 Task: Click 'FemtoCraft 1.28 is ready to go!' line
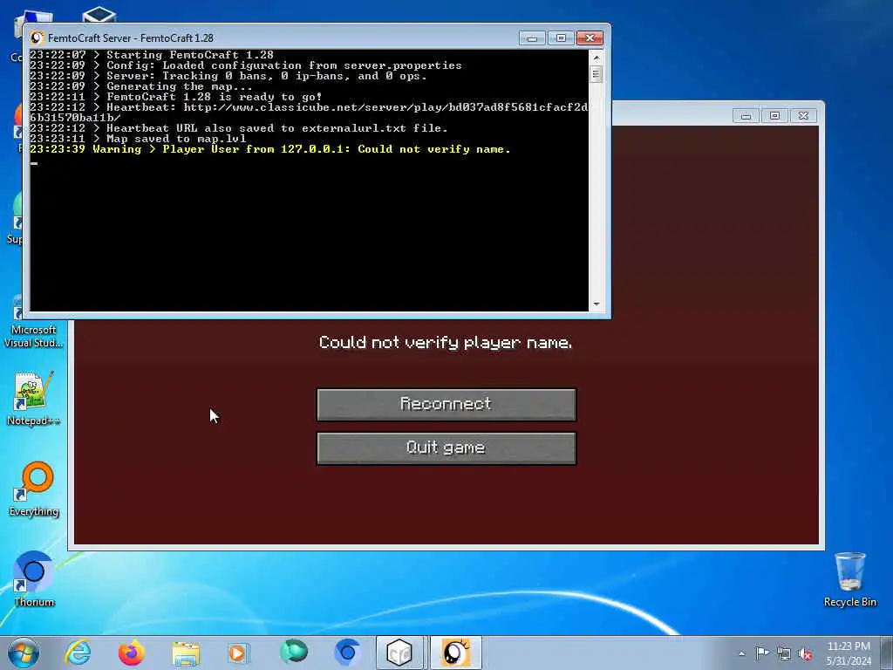176,97
